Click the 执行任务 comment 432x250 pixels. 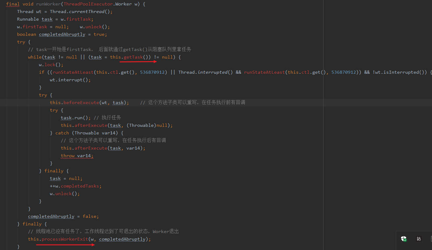coord(107,118)
